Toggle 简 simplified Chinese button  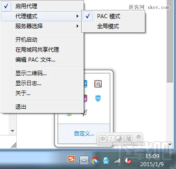tap(128, 139)
